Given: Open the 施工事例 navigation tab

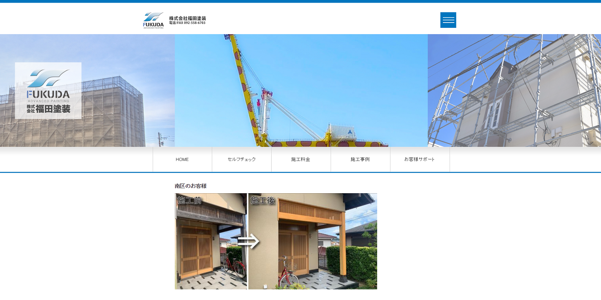Looking at the screenshot, I should coord(360,159).
